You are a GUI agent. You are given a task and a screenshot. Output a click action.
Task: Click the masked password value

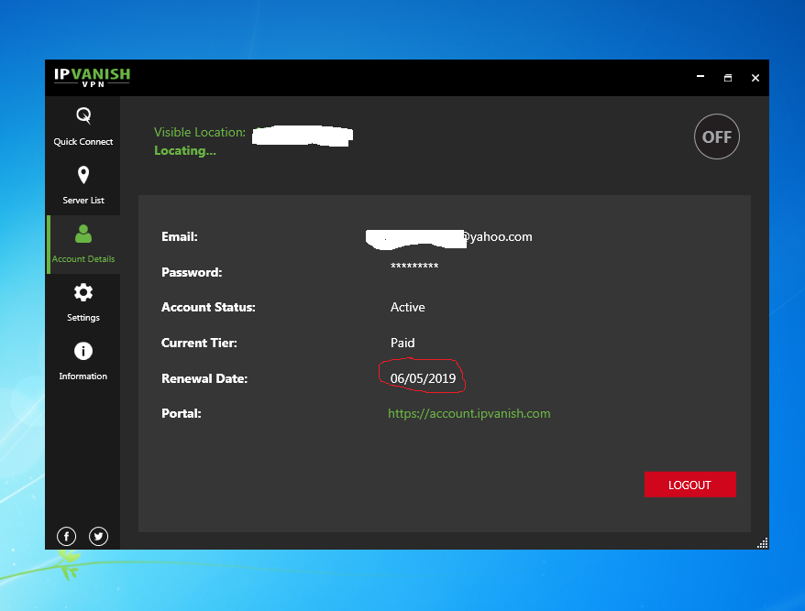(414, 267)
